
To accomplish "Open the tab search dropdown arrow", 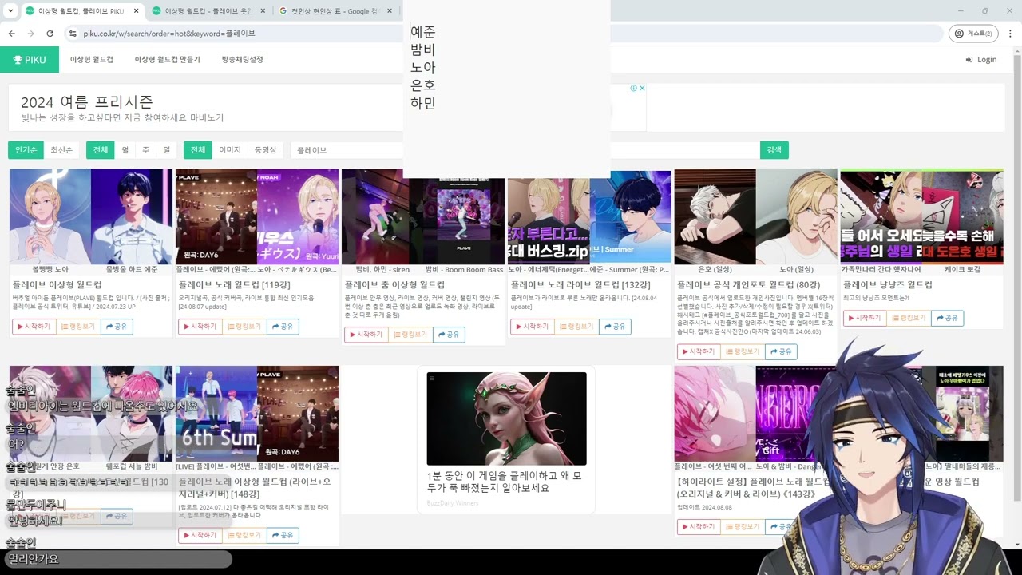I will pyautogui.click(x=10, y=11).
